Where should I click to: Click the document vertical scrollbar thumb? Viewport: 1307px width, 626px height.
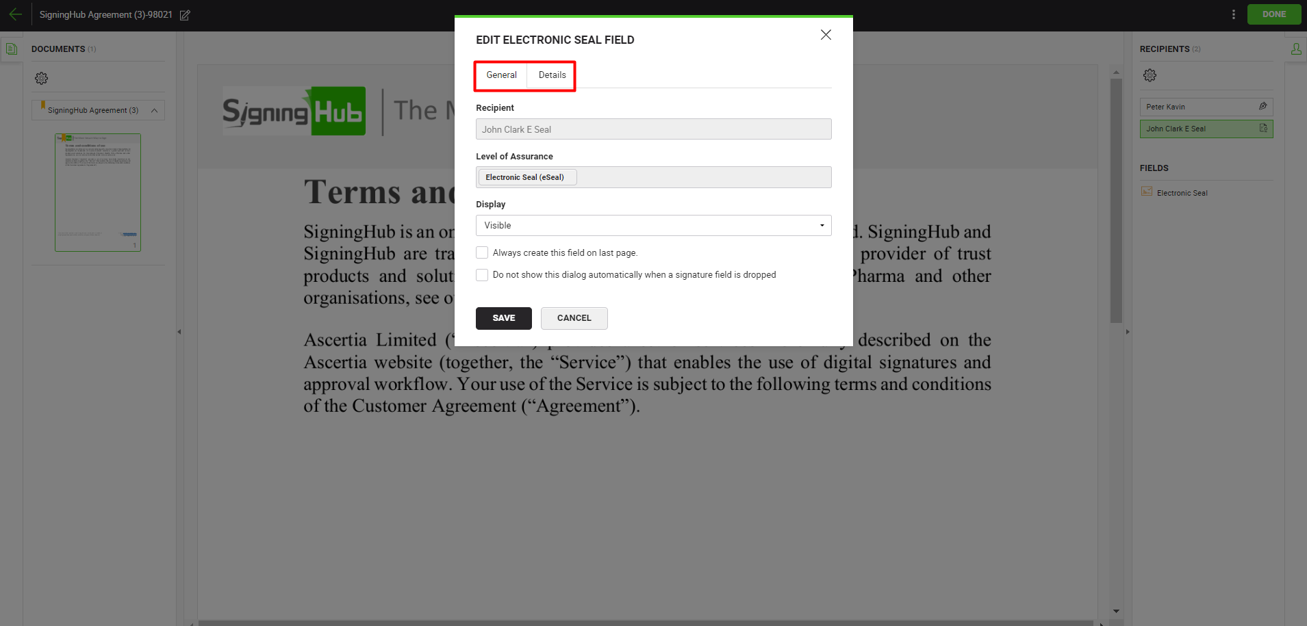tap(1116, 198)
